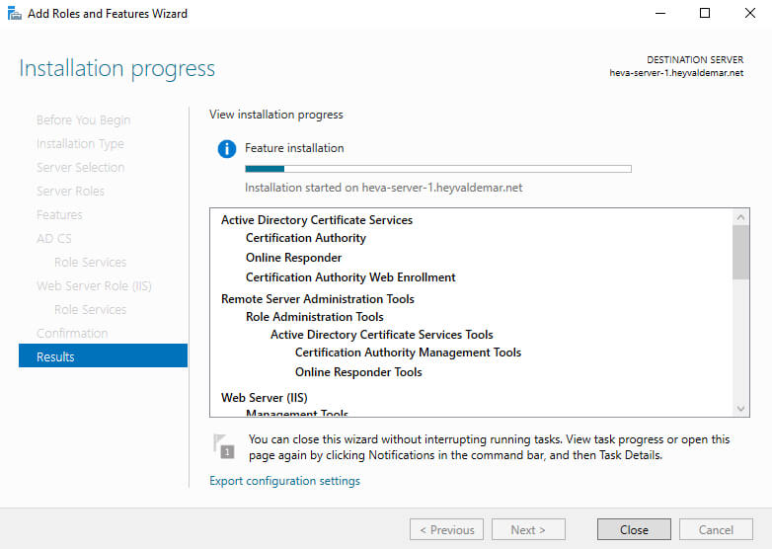The height and width of the screenshot is (549, 772).
Task: Click the notifications flag icon
Action: pos(223,446)
